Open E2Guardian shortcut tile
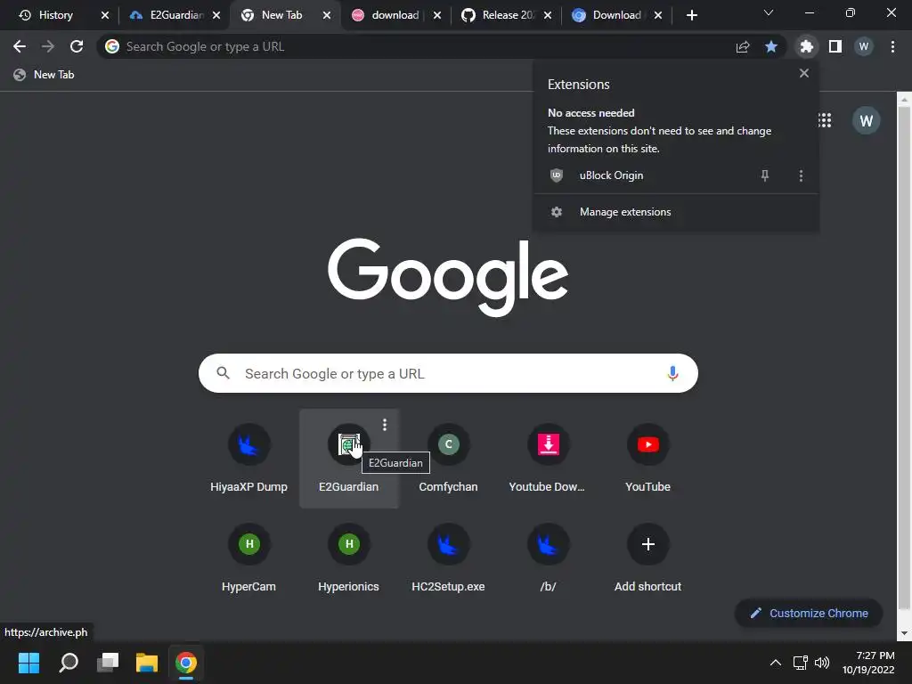Image resolution: width=912 pixels, height=684 pixels. 348,459
